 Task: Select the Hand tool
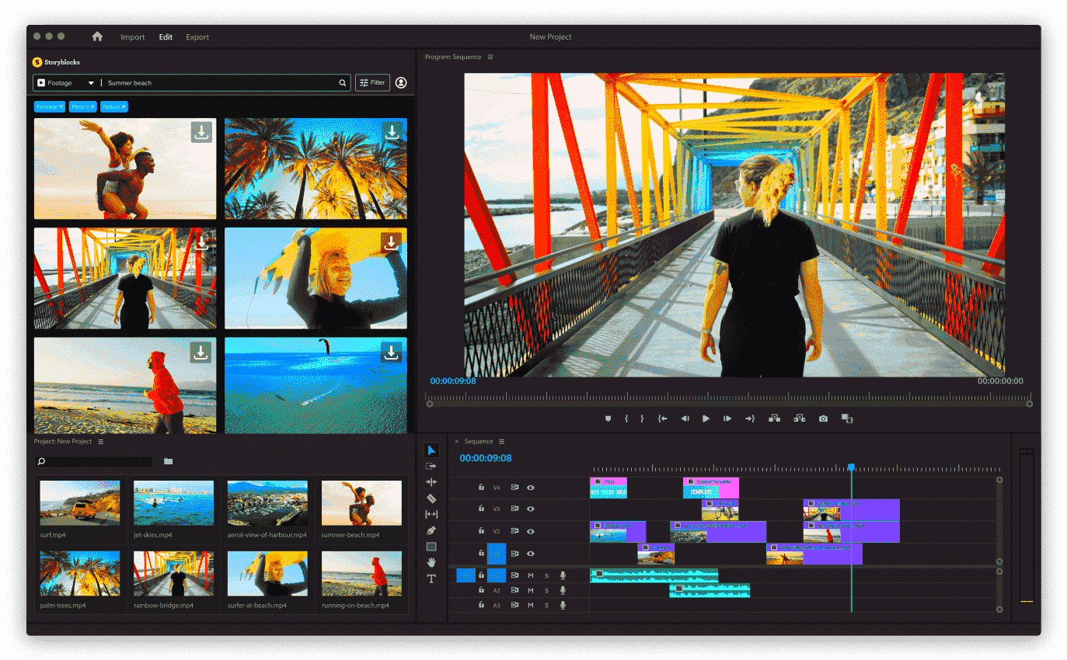431,562
